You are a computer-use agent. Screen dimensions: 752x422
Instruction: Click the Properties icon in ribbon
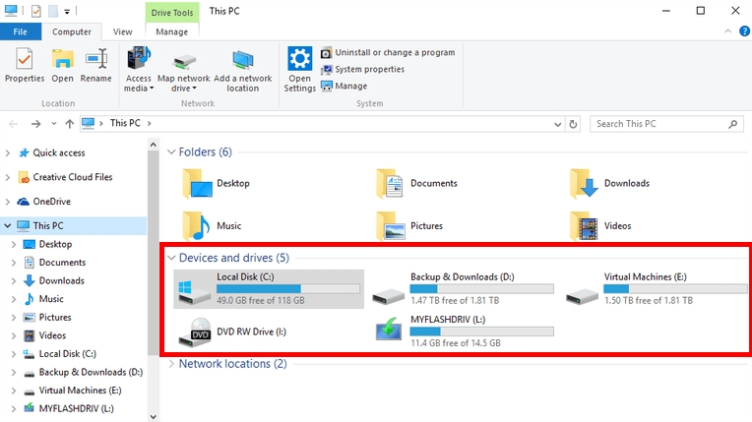coord(25,66)
